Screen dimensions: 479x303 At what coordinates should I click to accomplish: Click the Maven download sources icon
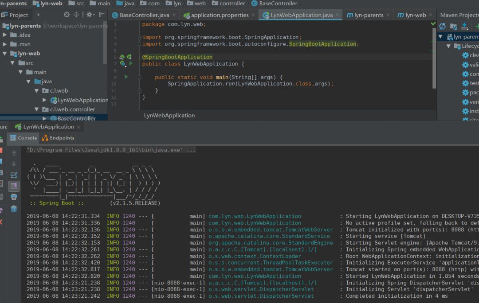pyautogui.click(x=465, y=27)
